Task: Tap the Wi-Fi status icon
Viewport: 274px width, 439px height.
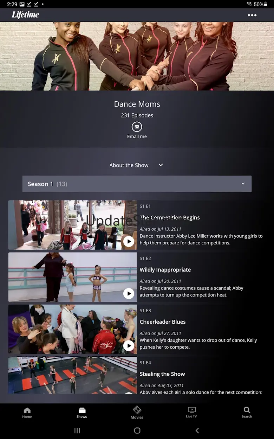Action: tap(249, 4)
